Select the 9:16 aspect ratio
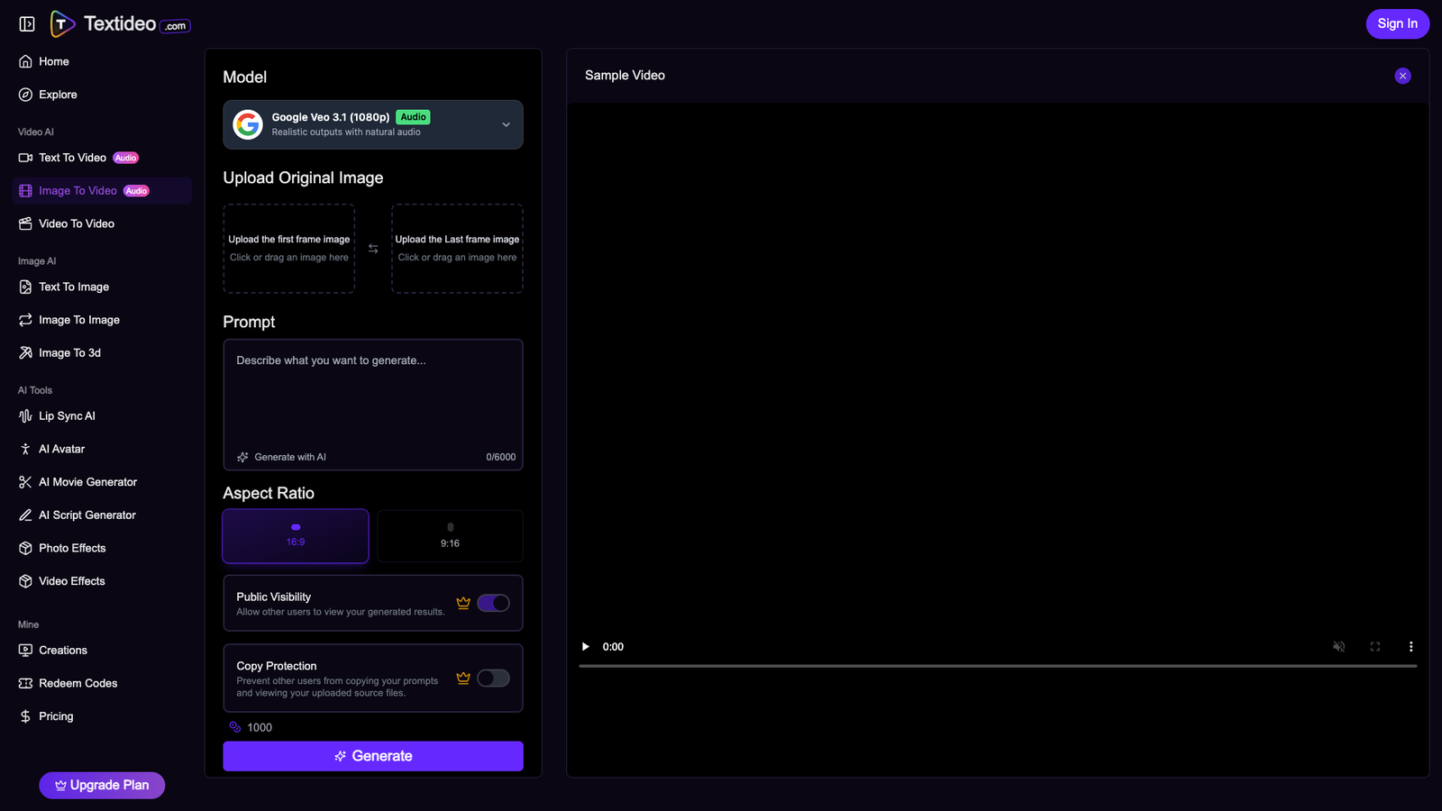This screenshot has width=1442, height=811. 450,536
